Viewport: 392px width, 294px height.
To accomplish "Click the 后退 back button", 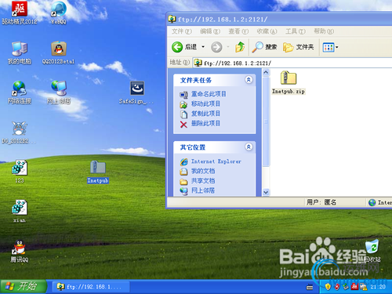I will [184, 47].
